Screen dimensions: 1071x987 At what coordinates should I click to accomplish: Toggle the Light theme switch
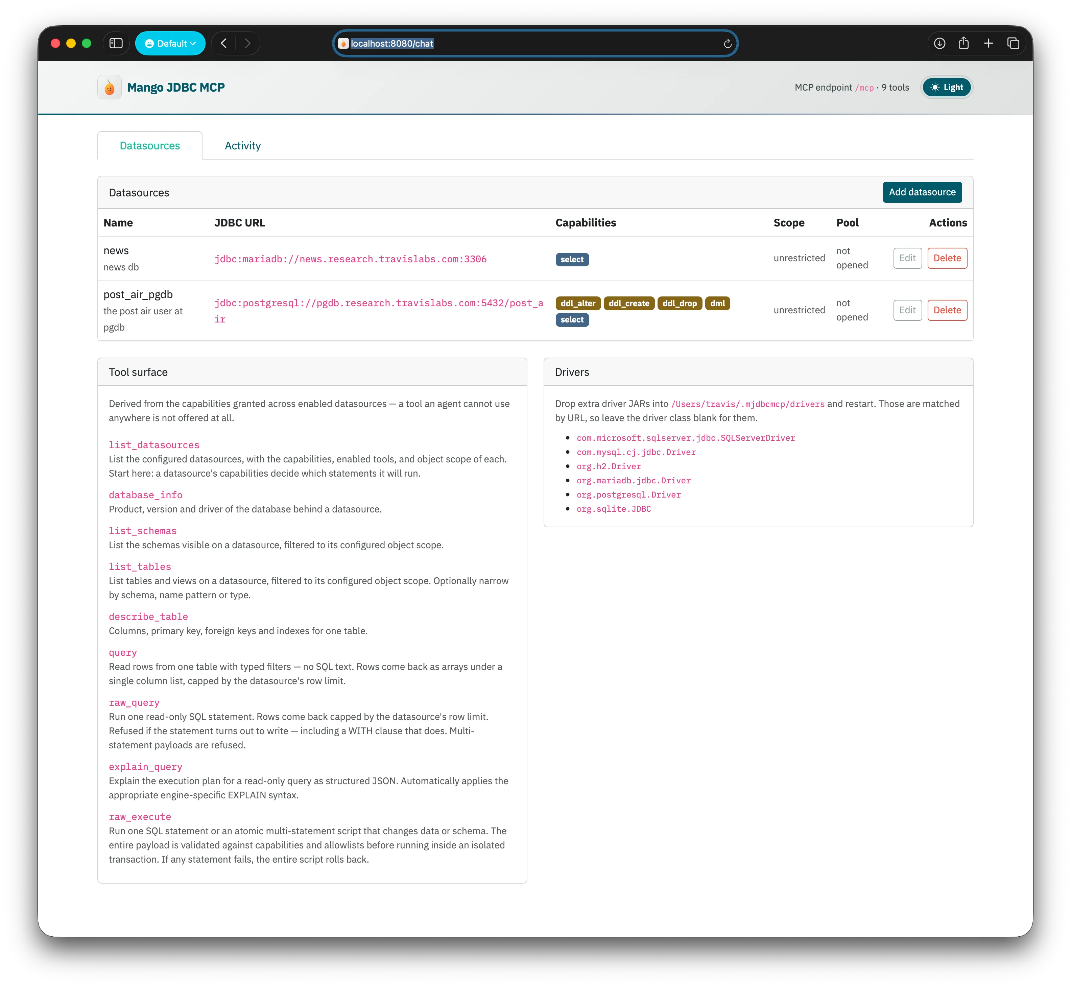point(947,88)
